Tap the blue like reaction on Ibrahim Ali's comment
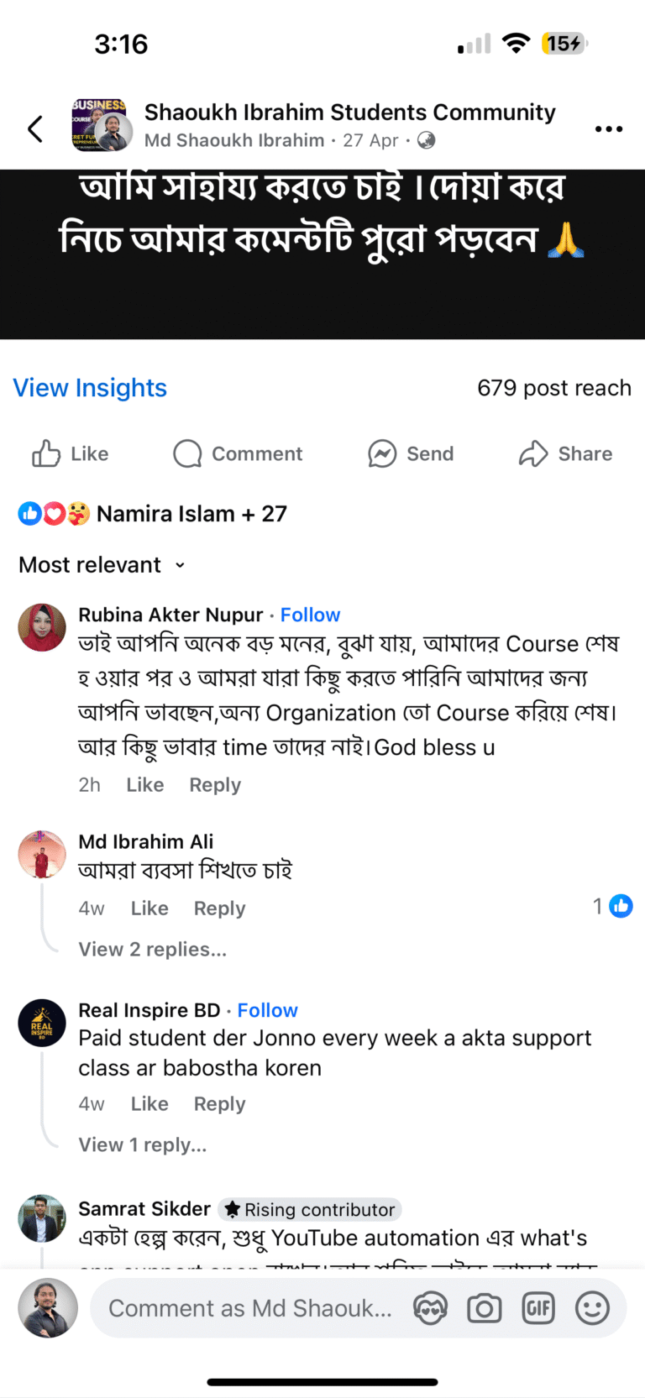 621,906
